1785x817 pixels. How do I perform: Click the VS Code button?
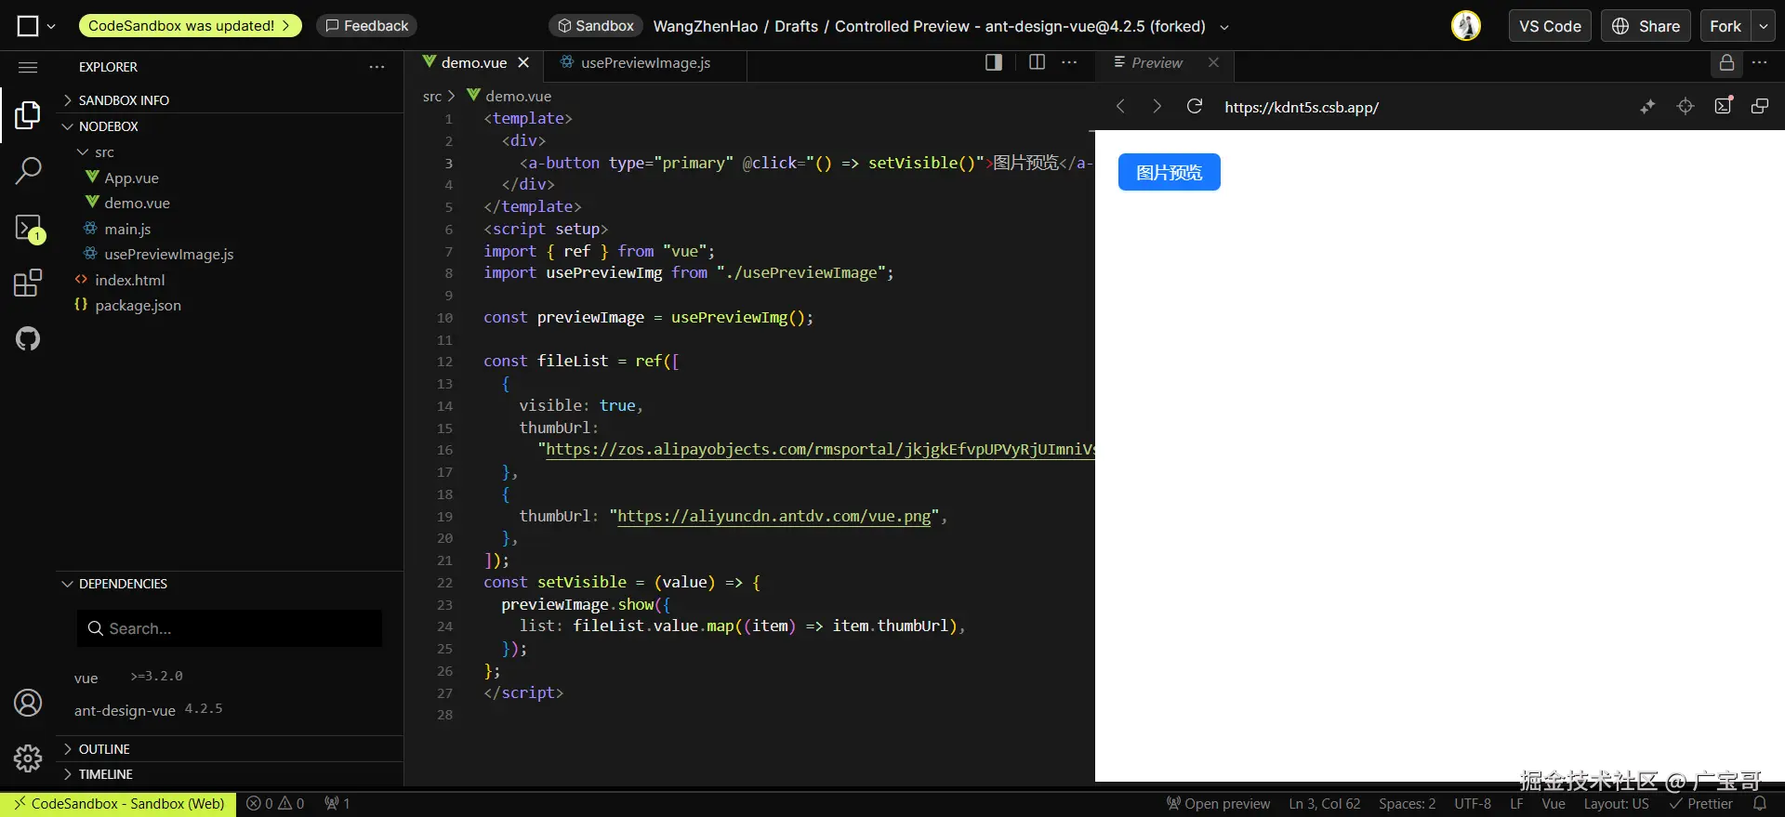pos(1550,26)
